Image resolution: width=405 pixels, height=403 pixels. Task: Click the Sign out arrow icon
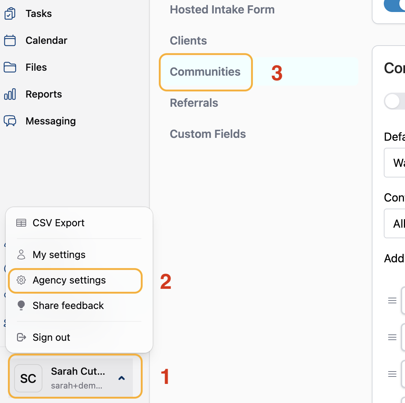[x=21, y=338]
